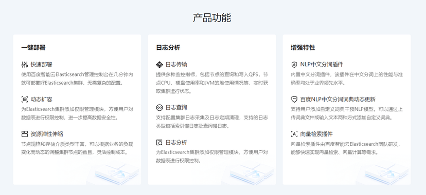Click the description starting 提供多种监控指标
Image resolution: width=426 pixels, height=195 pixels.
212,83
